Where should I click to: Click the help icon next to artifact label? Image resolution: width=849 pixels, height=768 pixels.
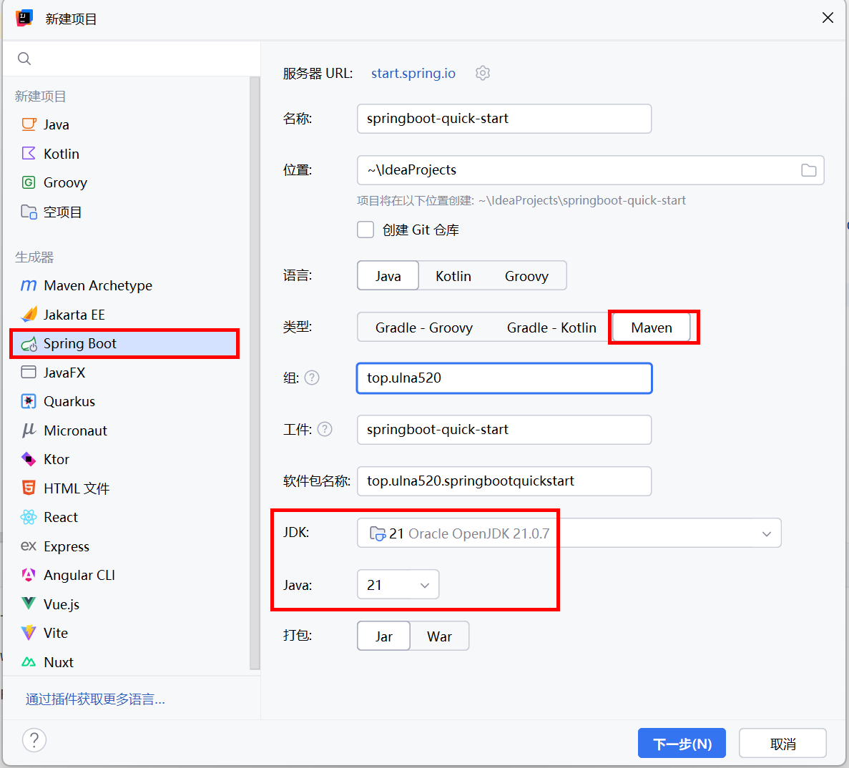pyautogui.click(x=325, y=429)
